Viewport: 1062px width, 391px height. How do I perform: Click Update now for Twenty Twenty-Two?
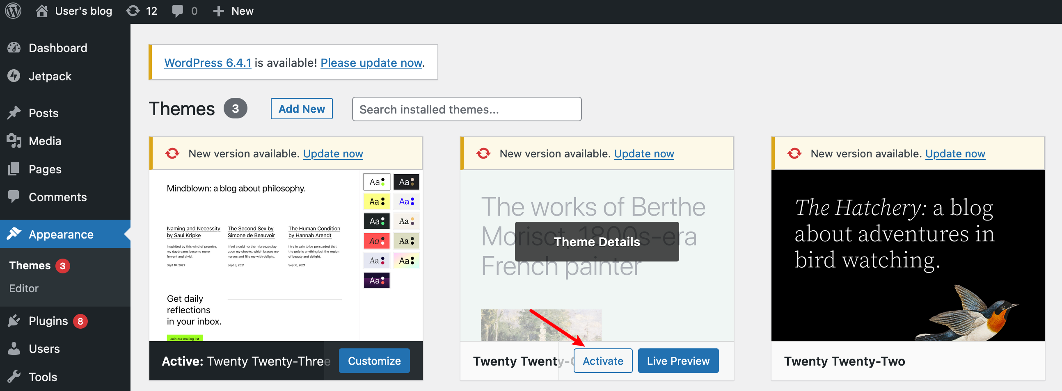point(955,154)
